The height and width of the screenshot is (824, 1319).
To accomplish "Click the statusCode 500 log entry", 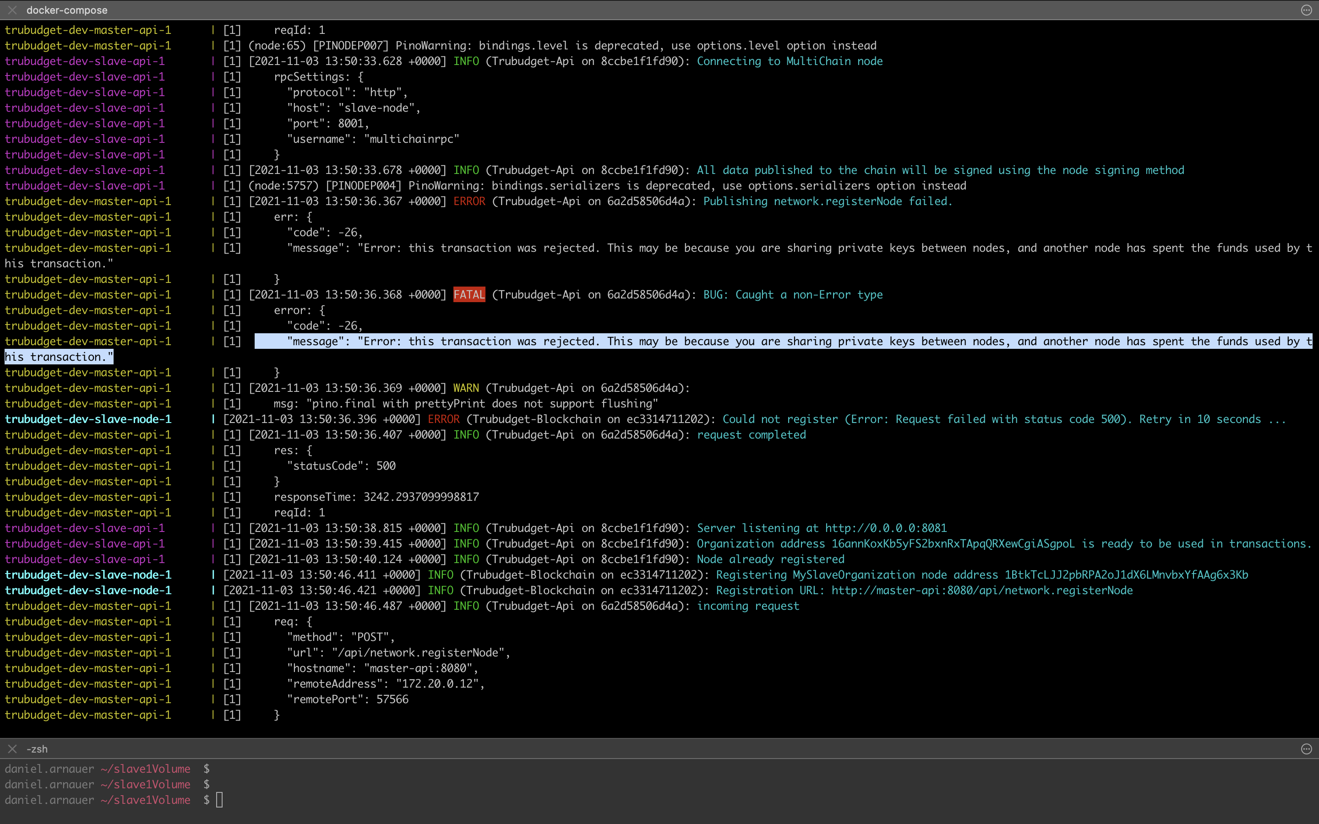I will click(342, 466).
